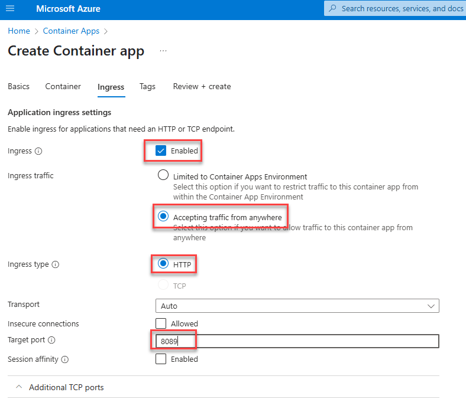This screenshot has width=466, height=399.
Task: Open the Tags tab
Action: pos(147,87)
